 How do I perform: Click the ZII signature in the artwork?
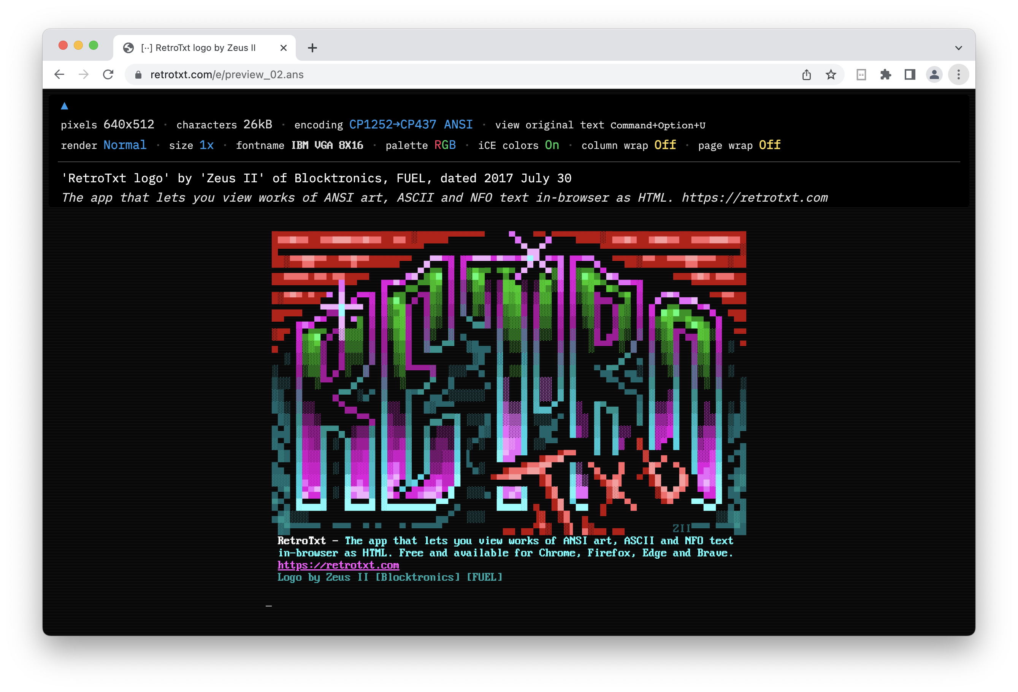pyautogui.click(x=682, y=528)
